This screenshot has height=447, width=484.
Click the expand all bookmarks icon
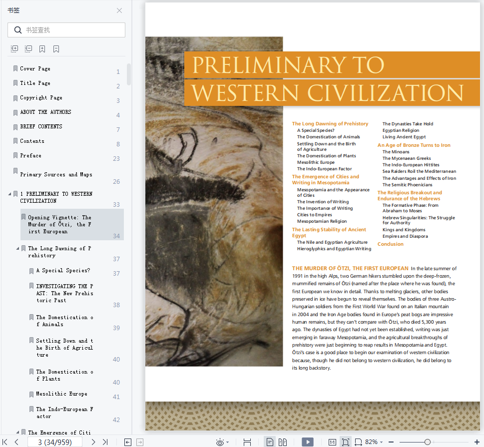(x=14, y=49)
